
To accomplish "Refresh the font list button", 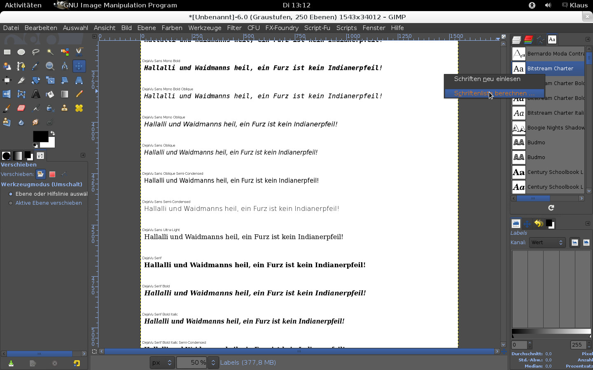I will point(551,208).
